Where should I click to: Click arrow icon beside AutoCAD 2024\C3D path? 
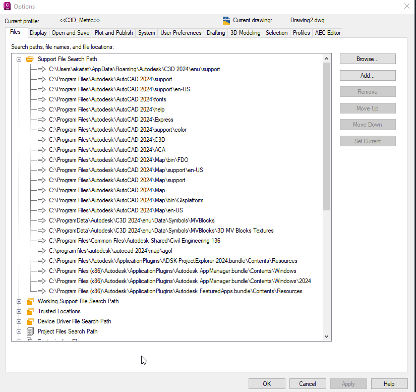coord(42,140)
